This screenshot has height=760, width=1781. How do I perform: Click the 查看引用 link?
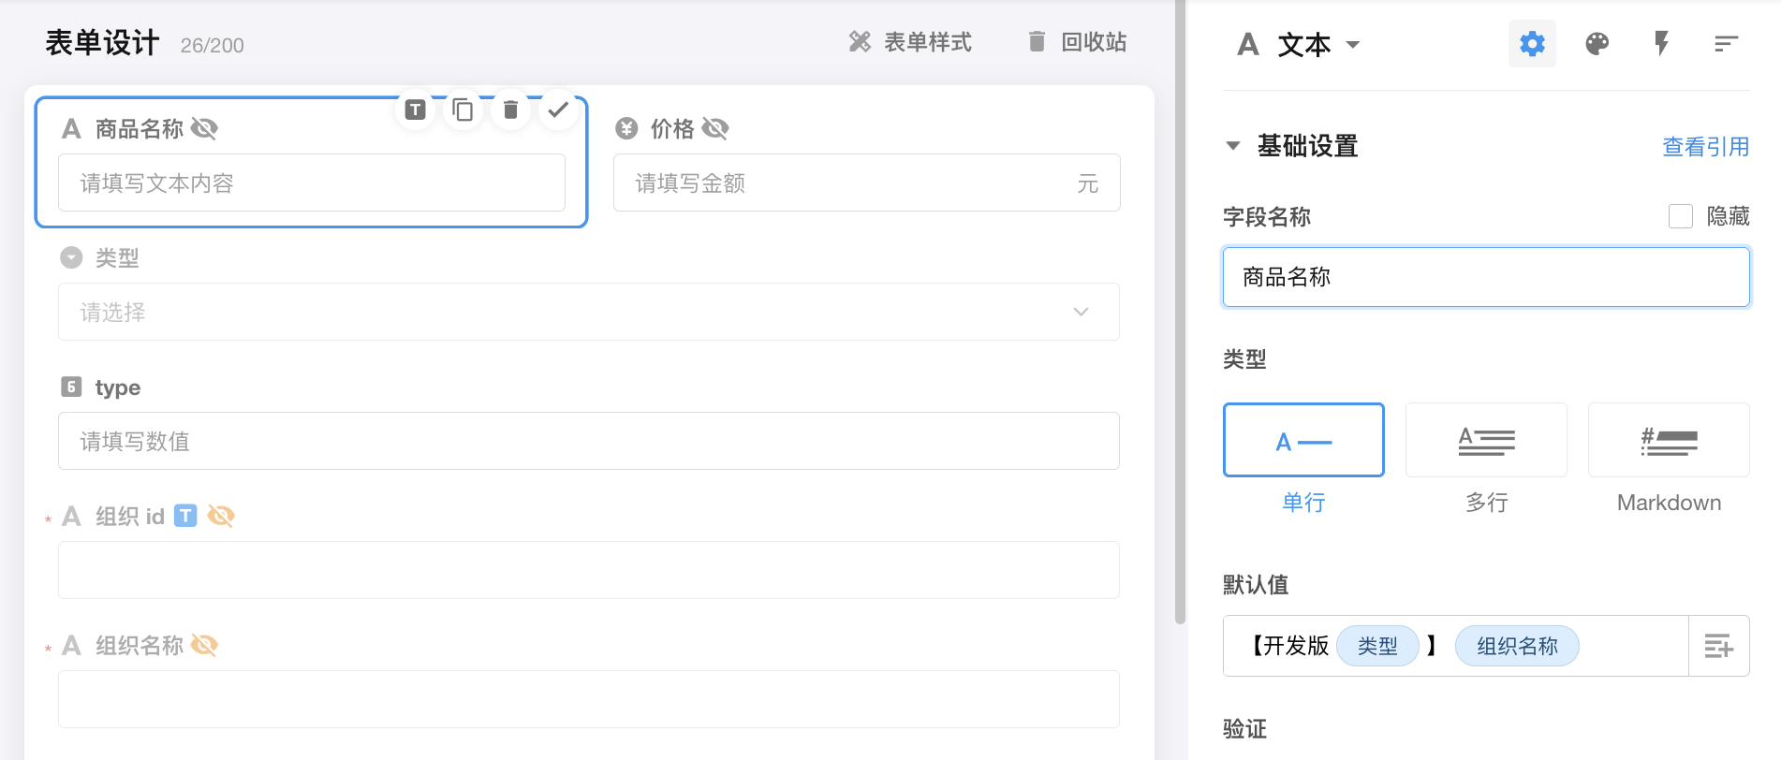[1705, 147]
